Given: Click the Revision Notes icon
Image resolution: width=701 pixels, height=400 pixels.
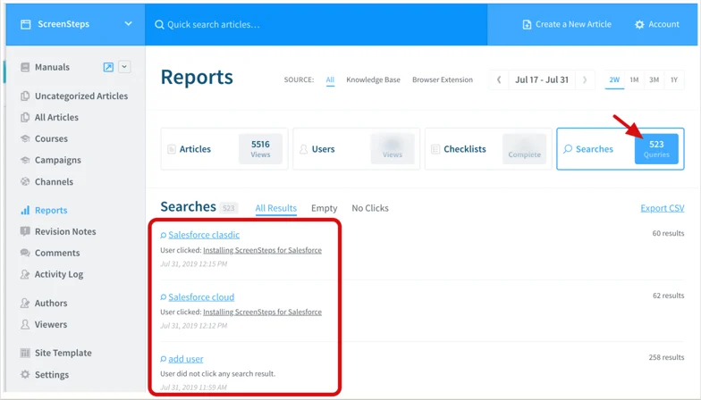Looking at the screenshot, I should click(x=25, y=232).
